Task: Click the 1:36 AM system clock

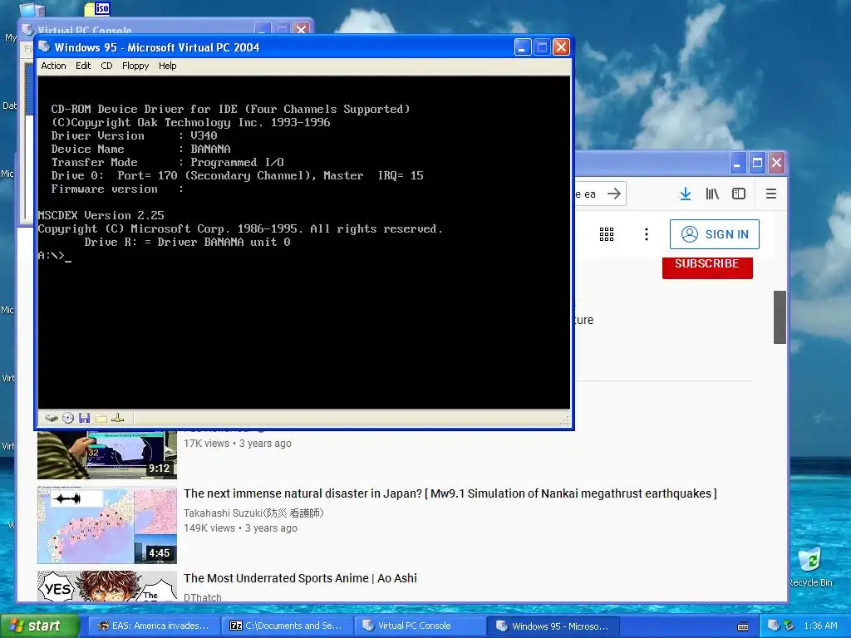Action: [x=820, y=626]
